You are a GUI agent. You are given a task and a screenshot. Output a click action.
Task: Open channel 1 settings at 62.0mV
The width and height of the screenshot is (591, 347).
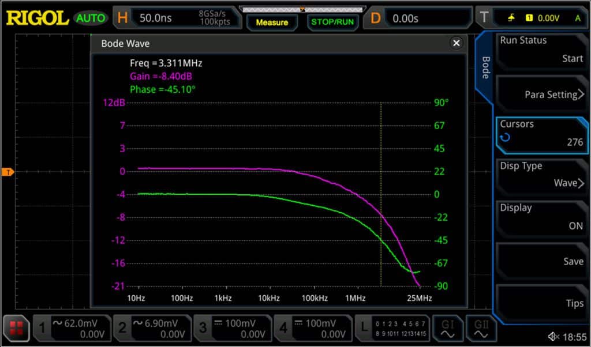point(71,329)
